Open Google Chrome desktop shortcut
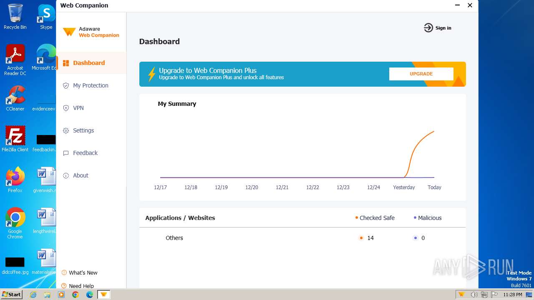Screen dimensions: 534x300 [x=15, y=223]
